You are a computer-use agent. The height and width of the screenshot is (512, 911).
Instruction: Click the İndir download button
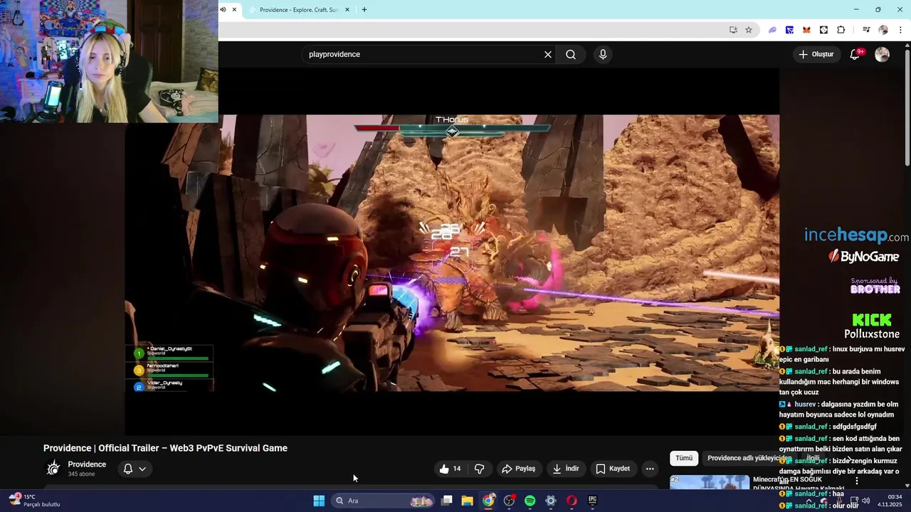[566, 469]
